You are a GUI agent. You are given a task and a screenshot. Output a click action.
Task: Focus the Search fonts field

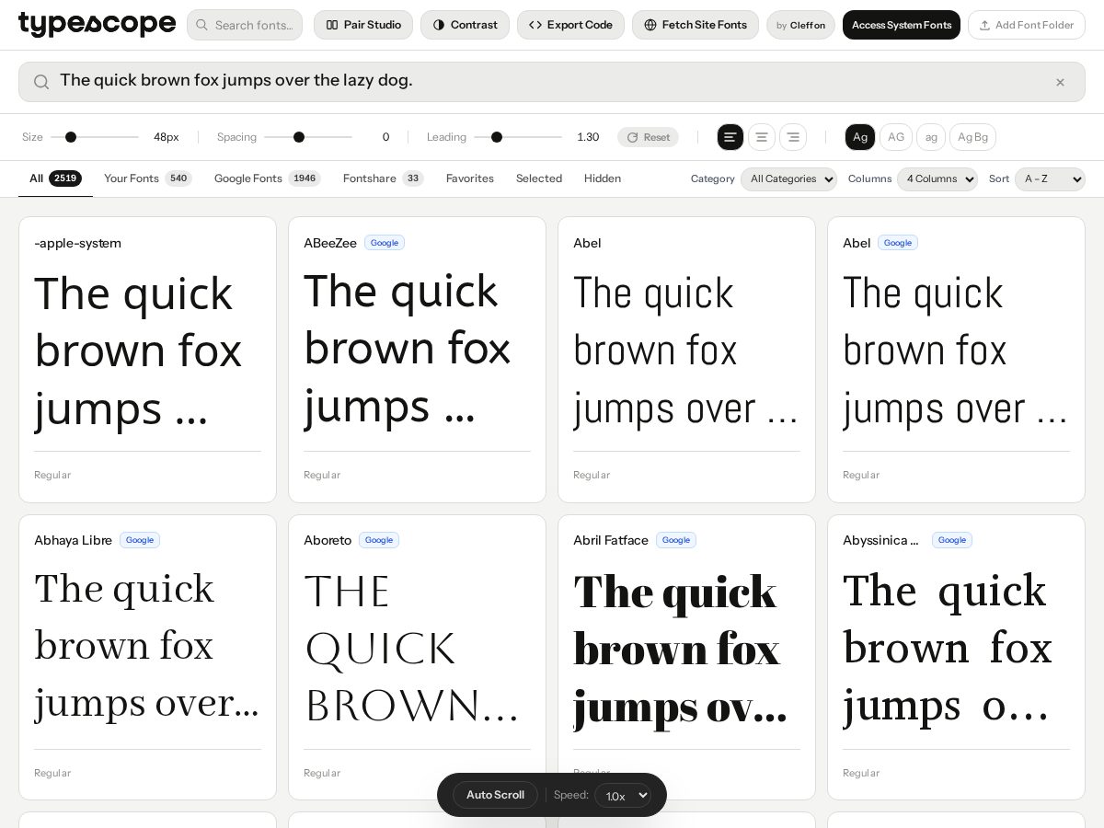pos(245,25)
